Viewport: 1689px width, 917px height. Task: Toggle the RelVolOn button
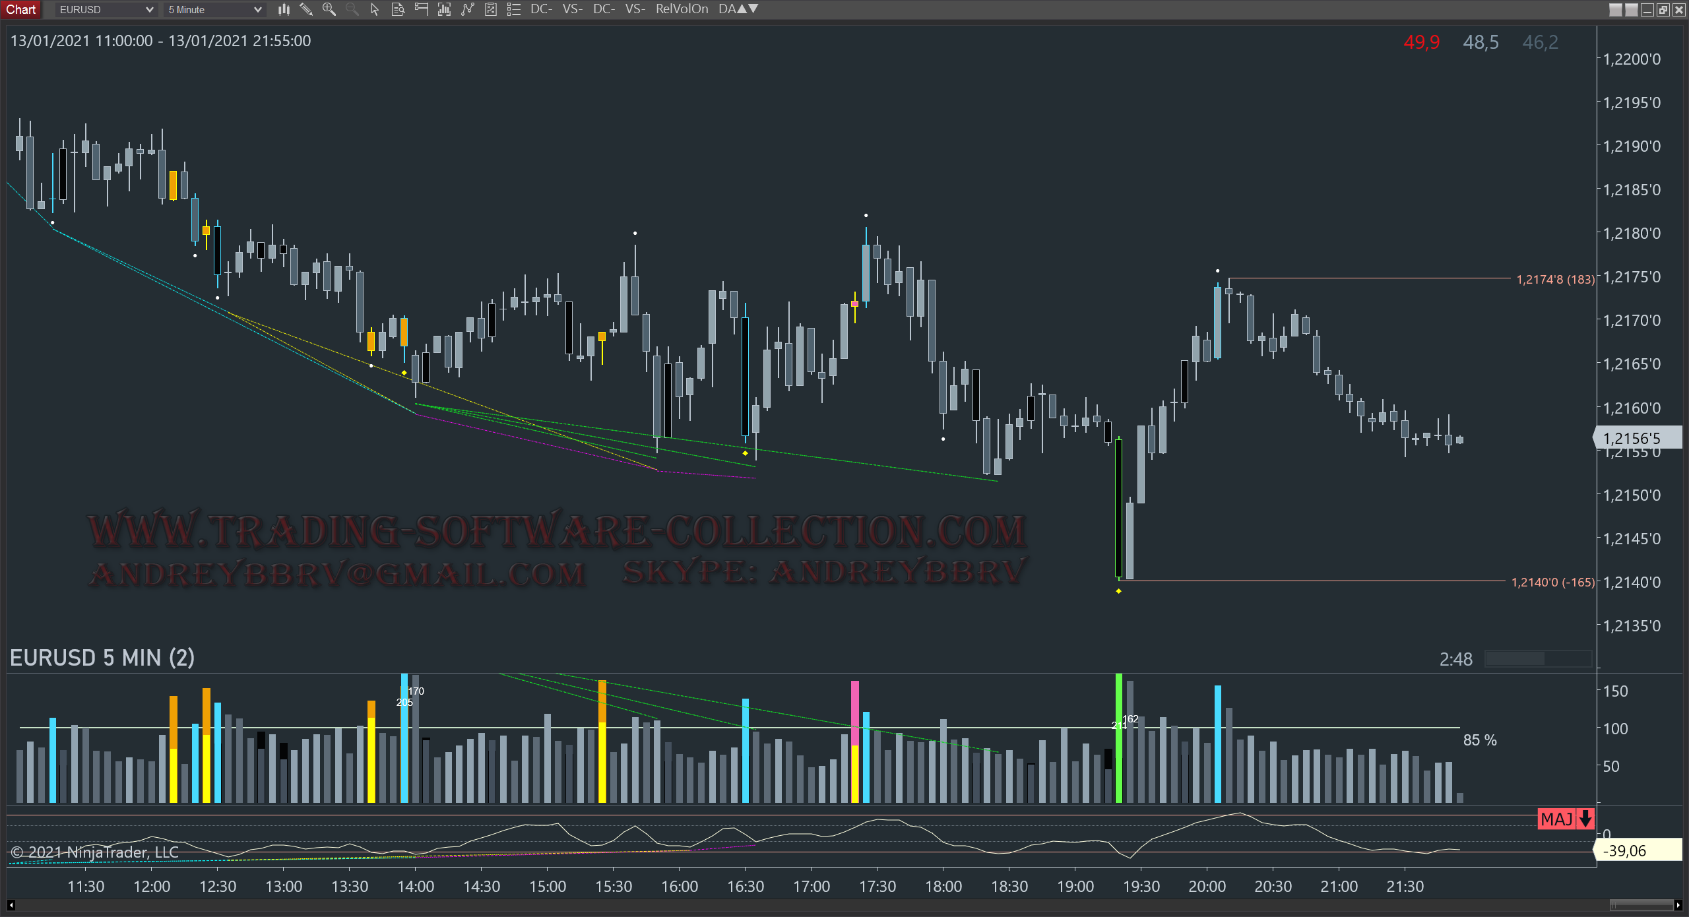(x=682, y=9)
